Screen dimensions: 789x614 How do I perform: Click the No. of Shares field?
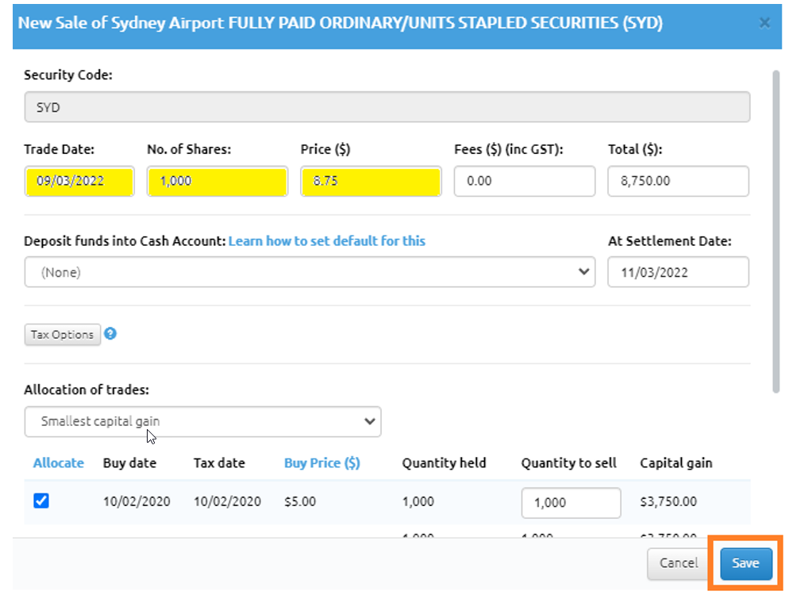tap(217, 181)
